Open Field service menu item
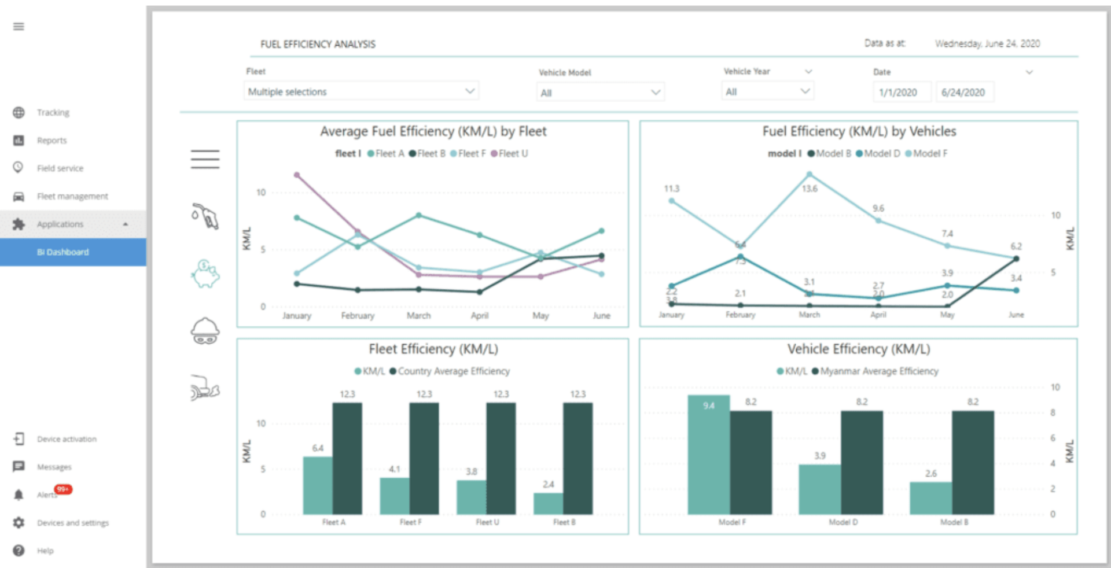The width and height of the screenshot is (1111, 568). tap(60, 168)
